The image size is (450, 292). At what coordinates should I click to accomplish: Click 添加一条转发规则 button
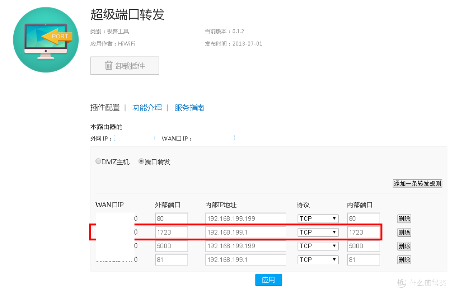click(x=417, y=184)
